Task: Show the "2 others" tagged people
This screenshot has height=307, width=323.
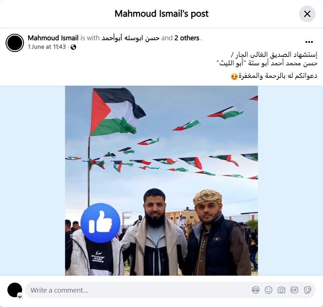Action: pos(187,38)
